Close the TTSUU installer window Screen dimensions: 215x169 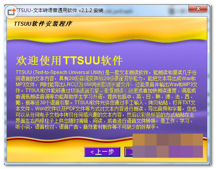click(x=198, y=8)
